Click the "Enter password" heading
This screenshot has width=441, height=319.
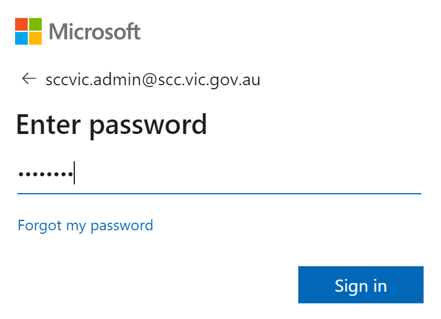(x=111, y=124)
